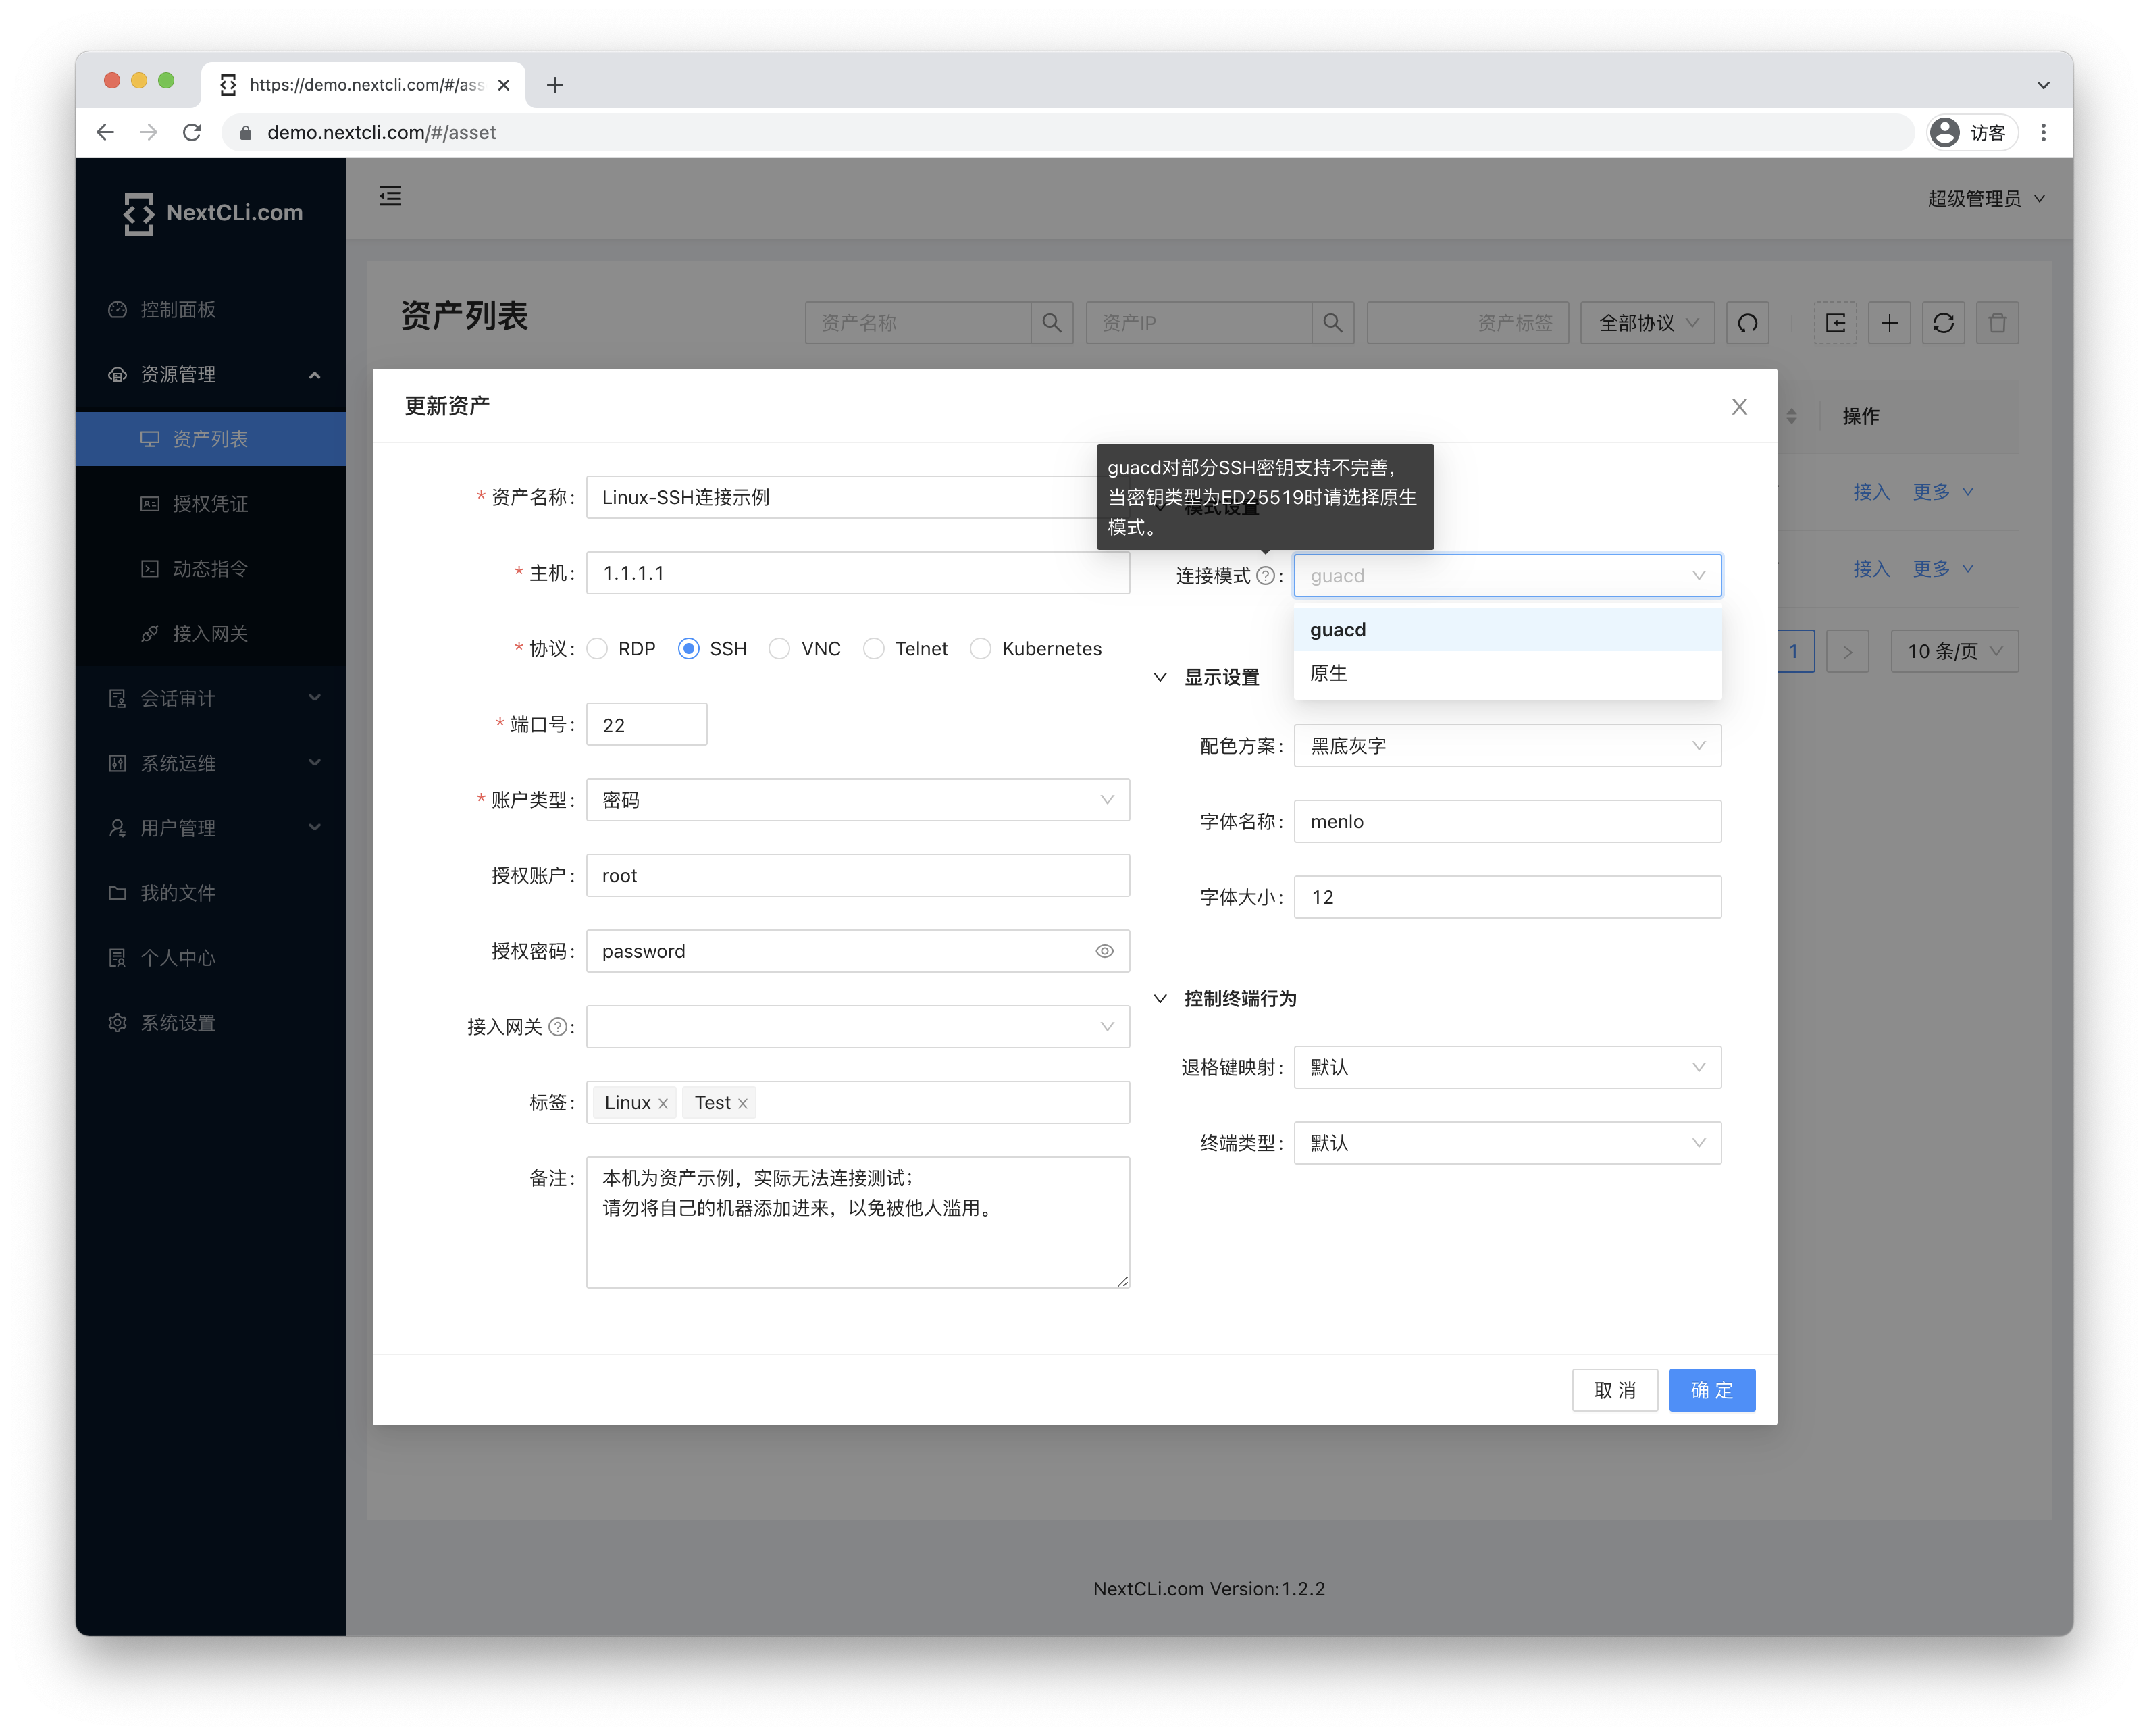Image resolution: width=2149 pixels, height=1736 pixels.
Task: Click the 主机 input field
Action: pos(858,573)
